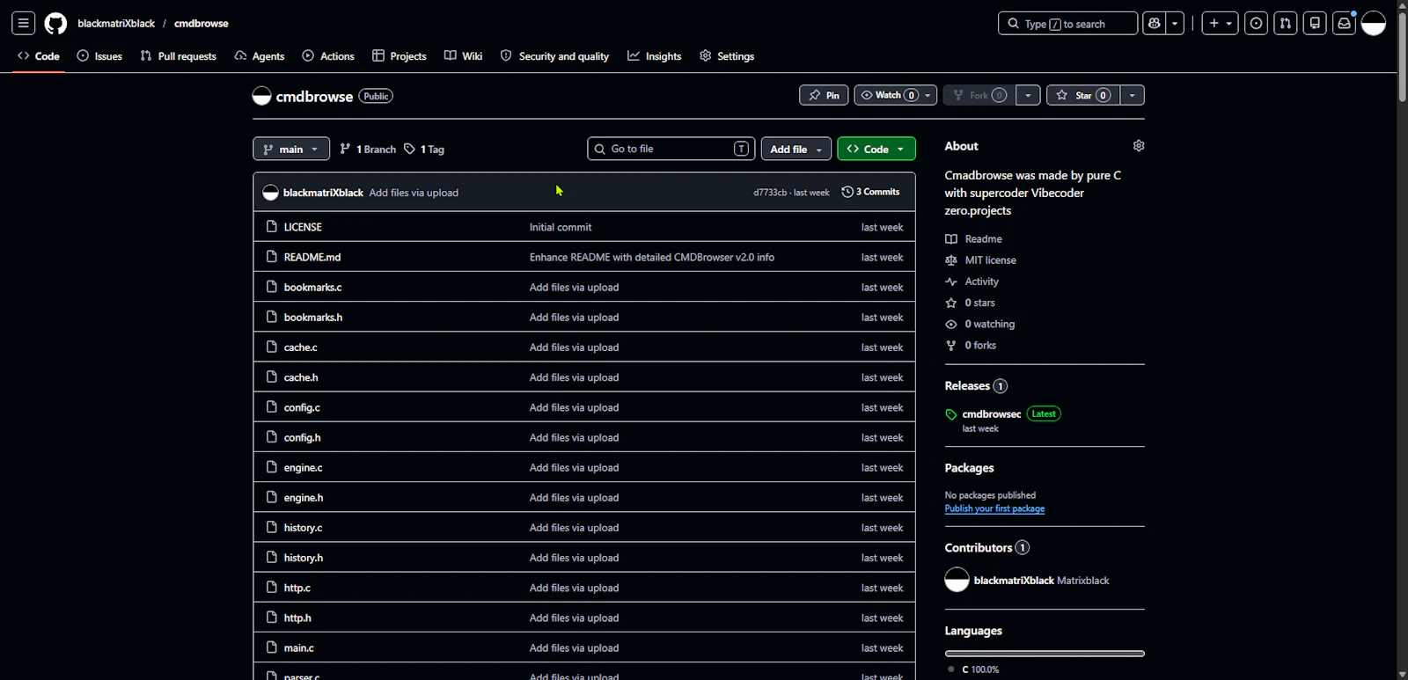Viewport: 1408px width, 680px height.
Task: Switch to Security and quality tab
Action: tap(555, 56)
